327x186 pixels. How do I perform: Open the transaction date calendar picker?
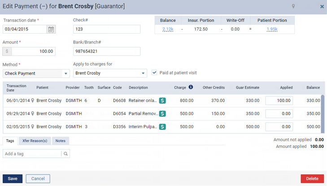[51, 29]
